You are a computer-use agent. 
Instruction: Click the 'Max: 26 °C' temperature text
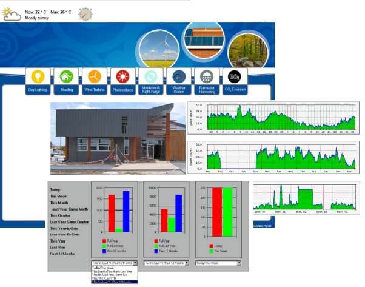(61, 12)
